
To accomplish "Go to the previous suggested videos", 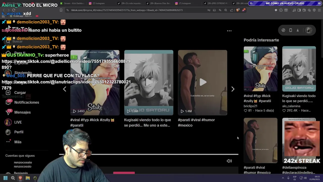I will click(65, 89).
